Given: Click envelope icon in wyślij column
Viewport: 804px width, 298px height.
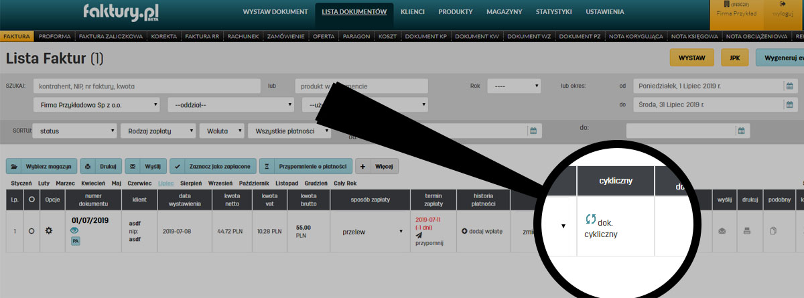Looking at the screenshot, I should point(722,231).
